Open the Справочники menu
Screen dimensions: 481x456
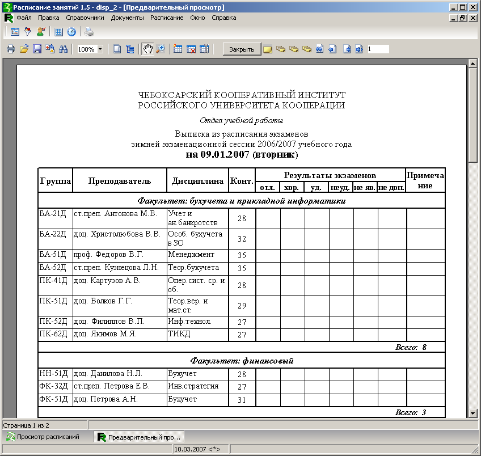click(85, 18)
